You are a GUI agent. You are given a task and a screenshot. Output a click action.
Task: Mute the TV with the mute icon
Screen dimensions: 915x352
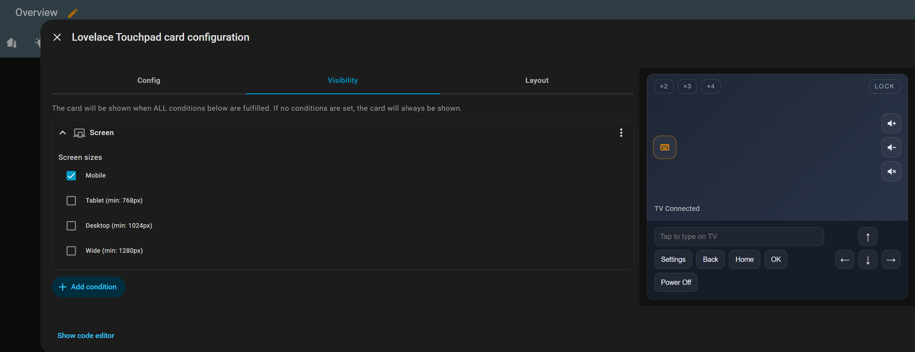(891, 172)
